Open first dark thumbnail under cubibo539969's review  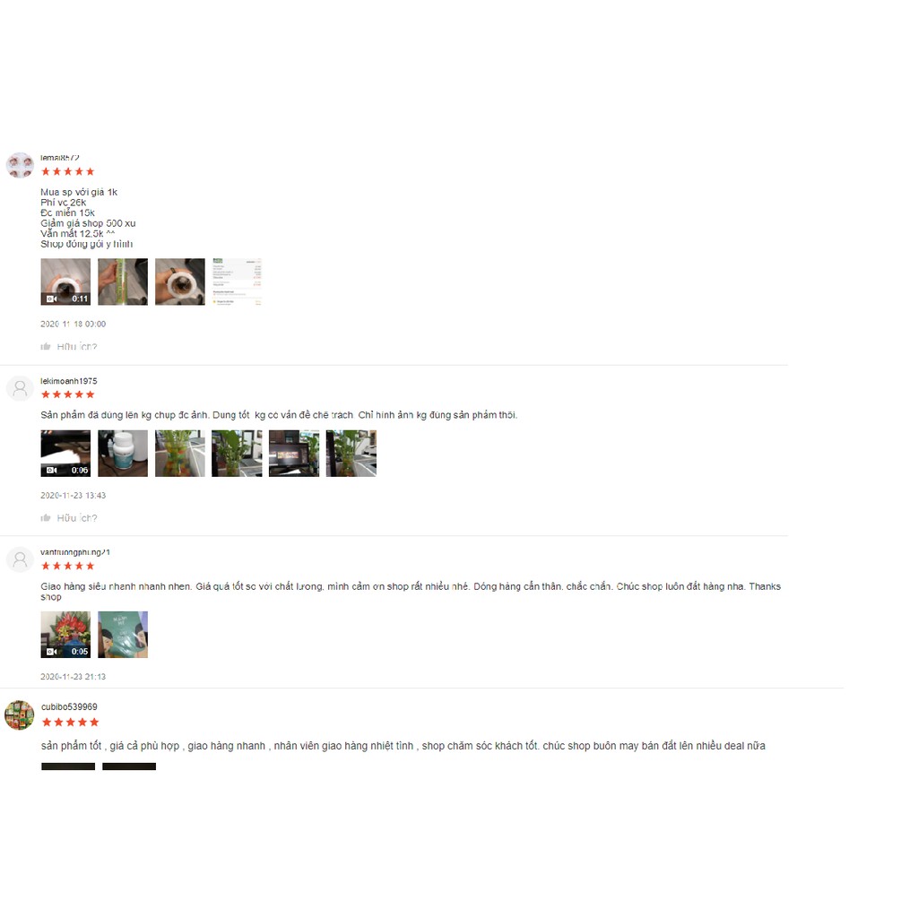[68, 766]
